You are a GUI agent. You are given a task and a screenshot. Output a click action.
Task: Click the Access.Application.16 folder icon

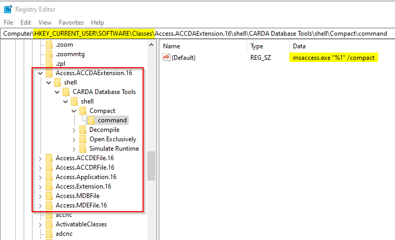(49, 177)
